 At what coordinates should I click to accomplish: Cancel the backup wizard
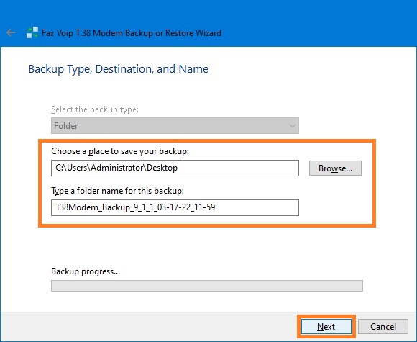click(x=383, y=327)
